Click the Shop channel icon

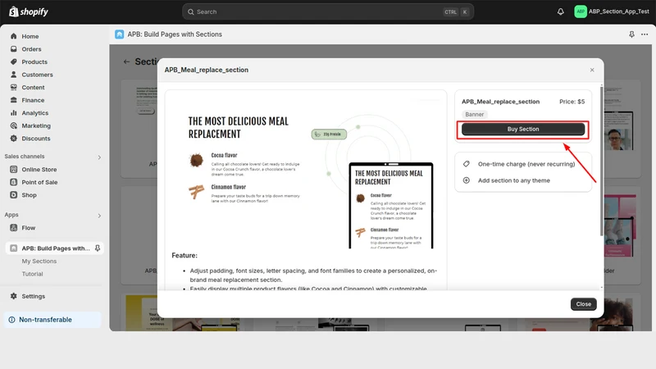point(14,195)
